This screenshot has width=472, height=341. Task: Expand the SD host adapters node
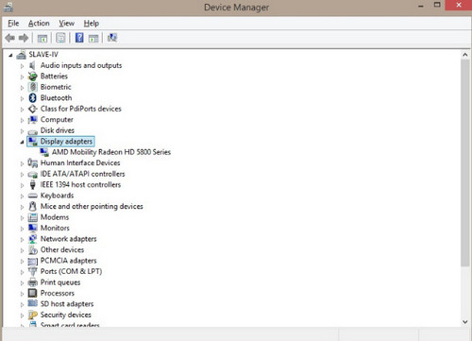(22, 304)
